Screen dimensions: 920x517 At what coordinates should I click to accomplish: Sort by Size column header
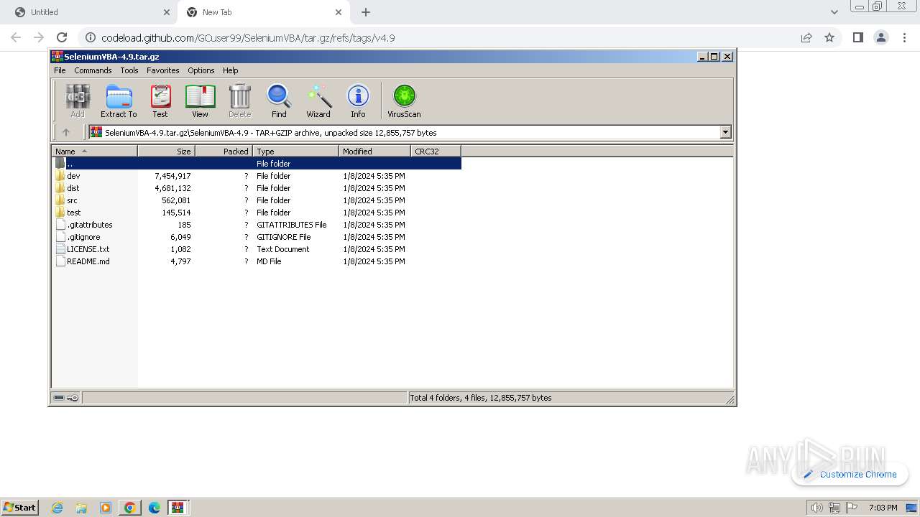coord(166,151)
